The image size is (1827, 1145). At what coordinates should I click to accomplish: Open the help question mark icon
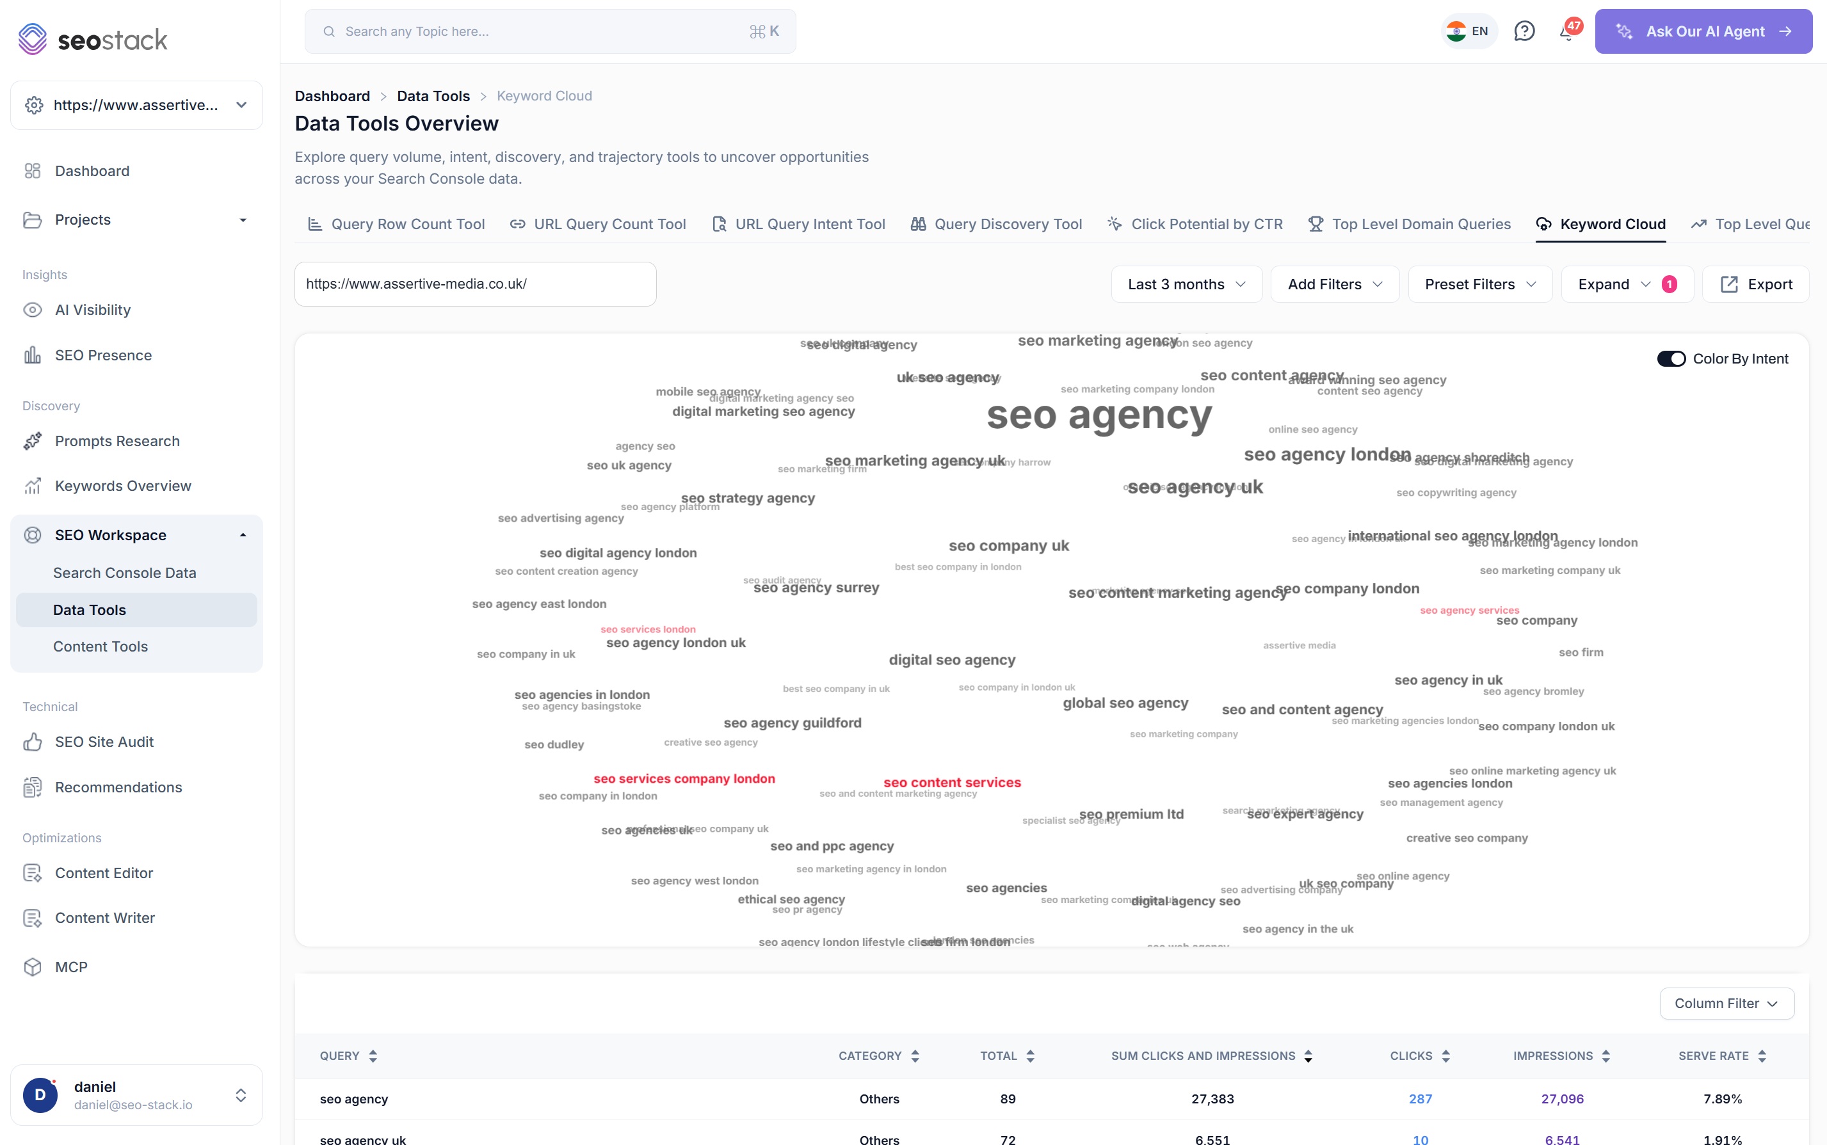(1524, 31)
